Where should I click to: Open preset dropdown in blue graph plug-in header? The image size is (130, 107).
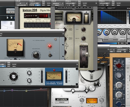(105, 3)
